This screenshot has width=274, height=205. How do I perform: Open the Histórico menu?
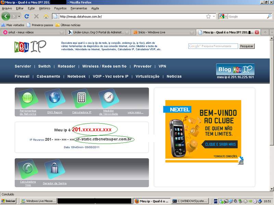45,8
